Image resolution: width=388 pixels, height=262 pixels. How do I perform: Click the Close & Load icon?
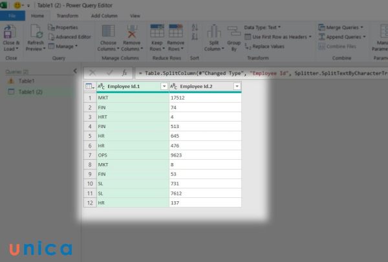click(x=12, y=31)
